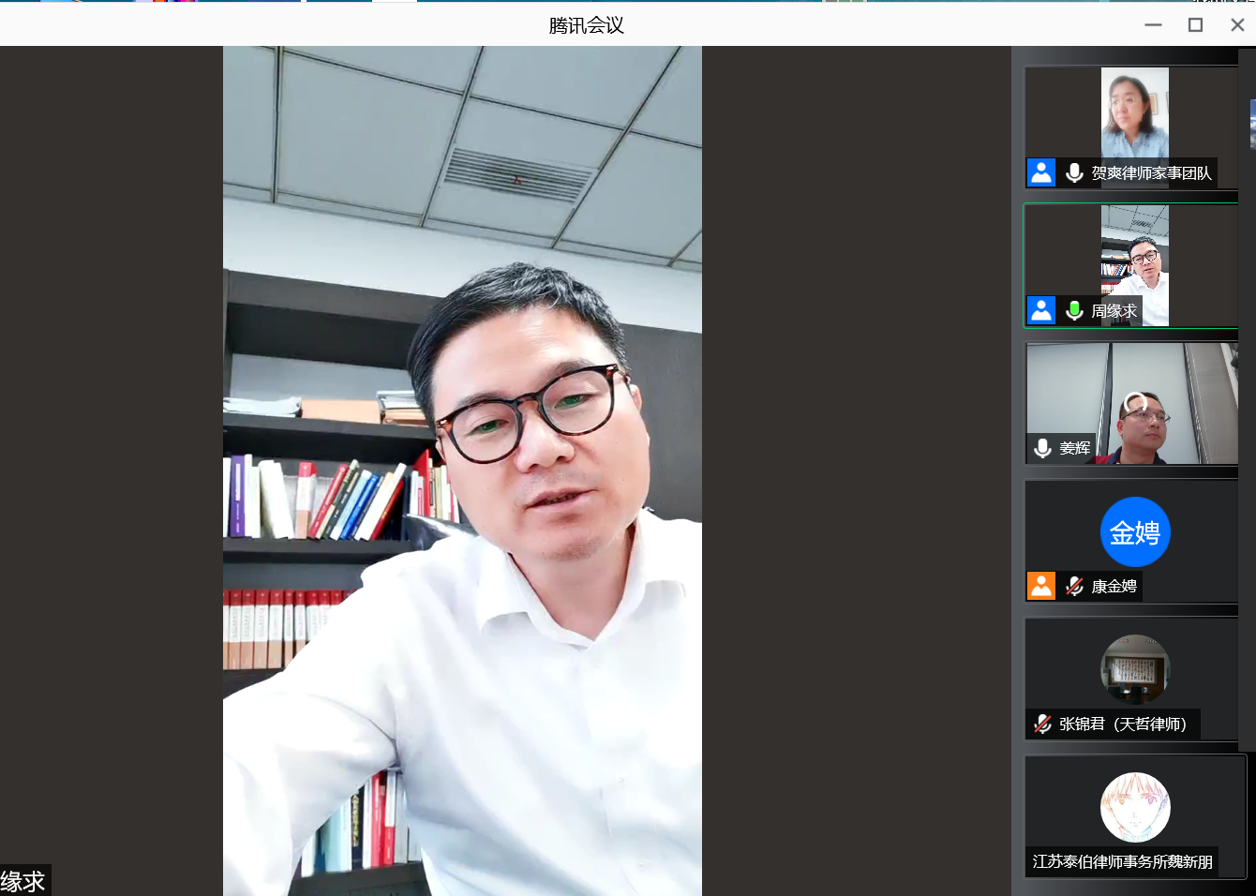This screenshot has height=896, width=1256.
Task: Toggle the muted microphone icon beside 张锦君
Action: 1042,724
